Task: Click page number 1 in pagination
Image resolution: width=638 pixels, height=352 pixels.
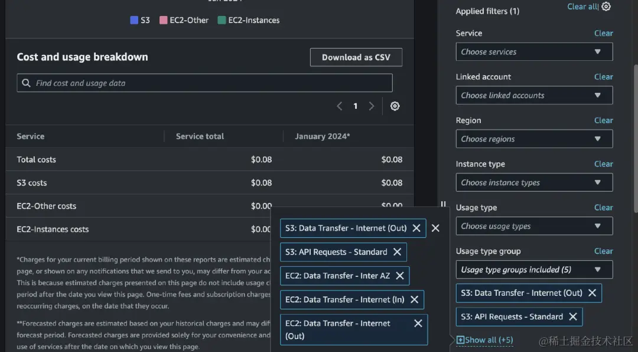Action: 355,106
